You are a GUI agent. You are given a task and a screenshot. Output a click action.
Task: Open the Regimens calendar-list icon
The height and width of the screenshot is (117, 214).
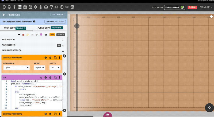pos(25,7)
